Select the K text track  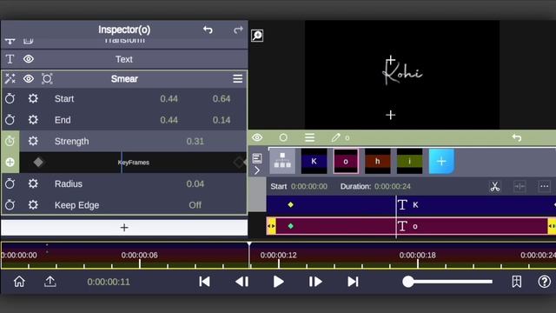pyautogui.click(x=411, y=205)
